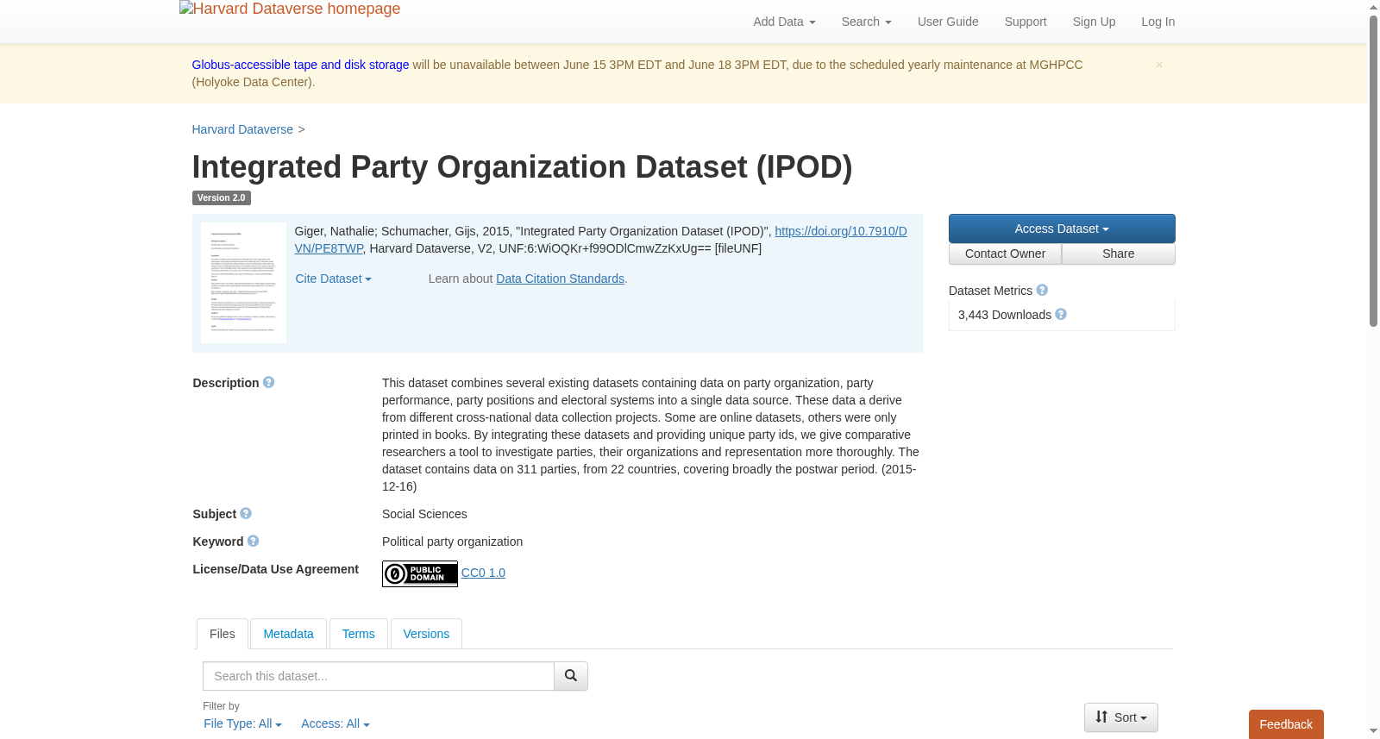The image size is (1380, 739).
Task: Follow the Globus-accessible tape and disk storage link
Action: (x=300, y=65)
